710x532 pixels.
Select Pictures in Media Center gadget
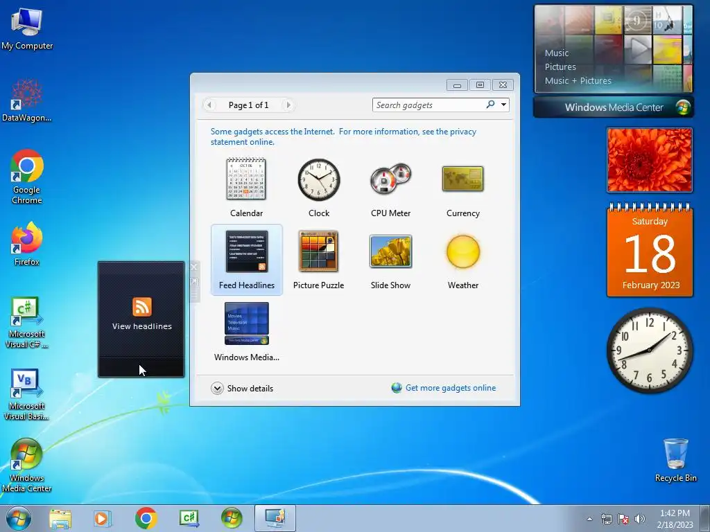(560, 67)
